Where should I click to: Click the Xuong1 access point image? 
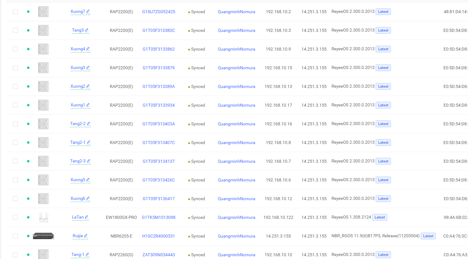(x=44, y=105)
